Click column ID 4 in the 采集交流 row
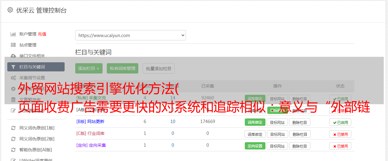 tap(145, 98)
